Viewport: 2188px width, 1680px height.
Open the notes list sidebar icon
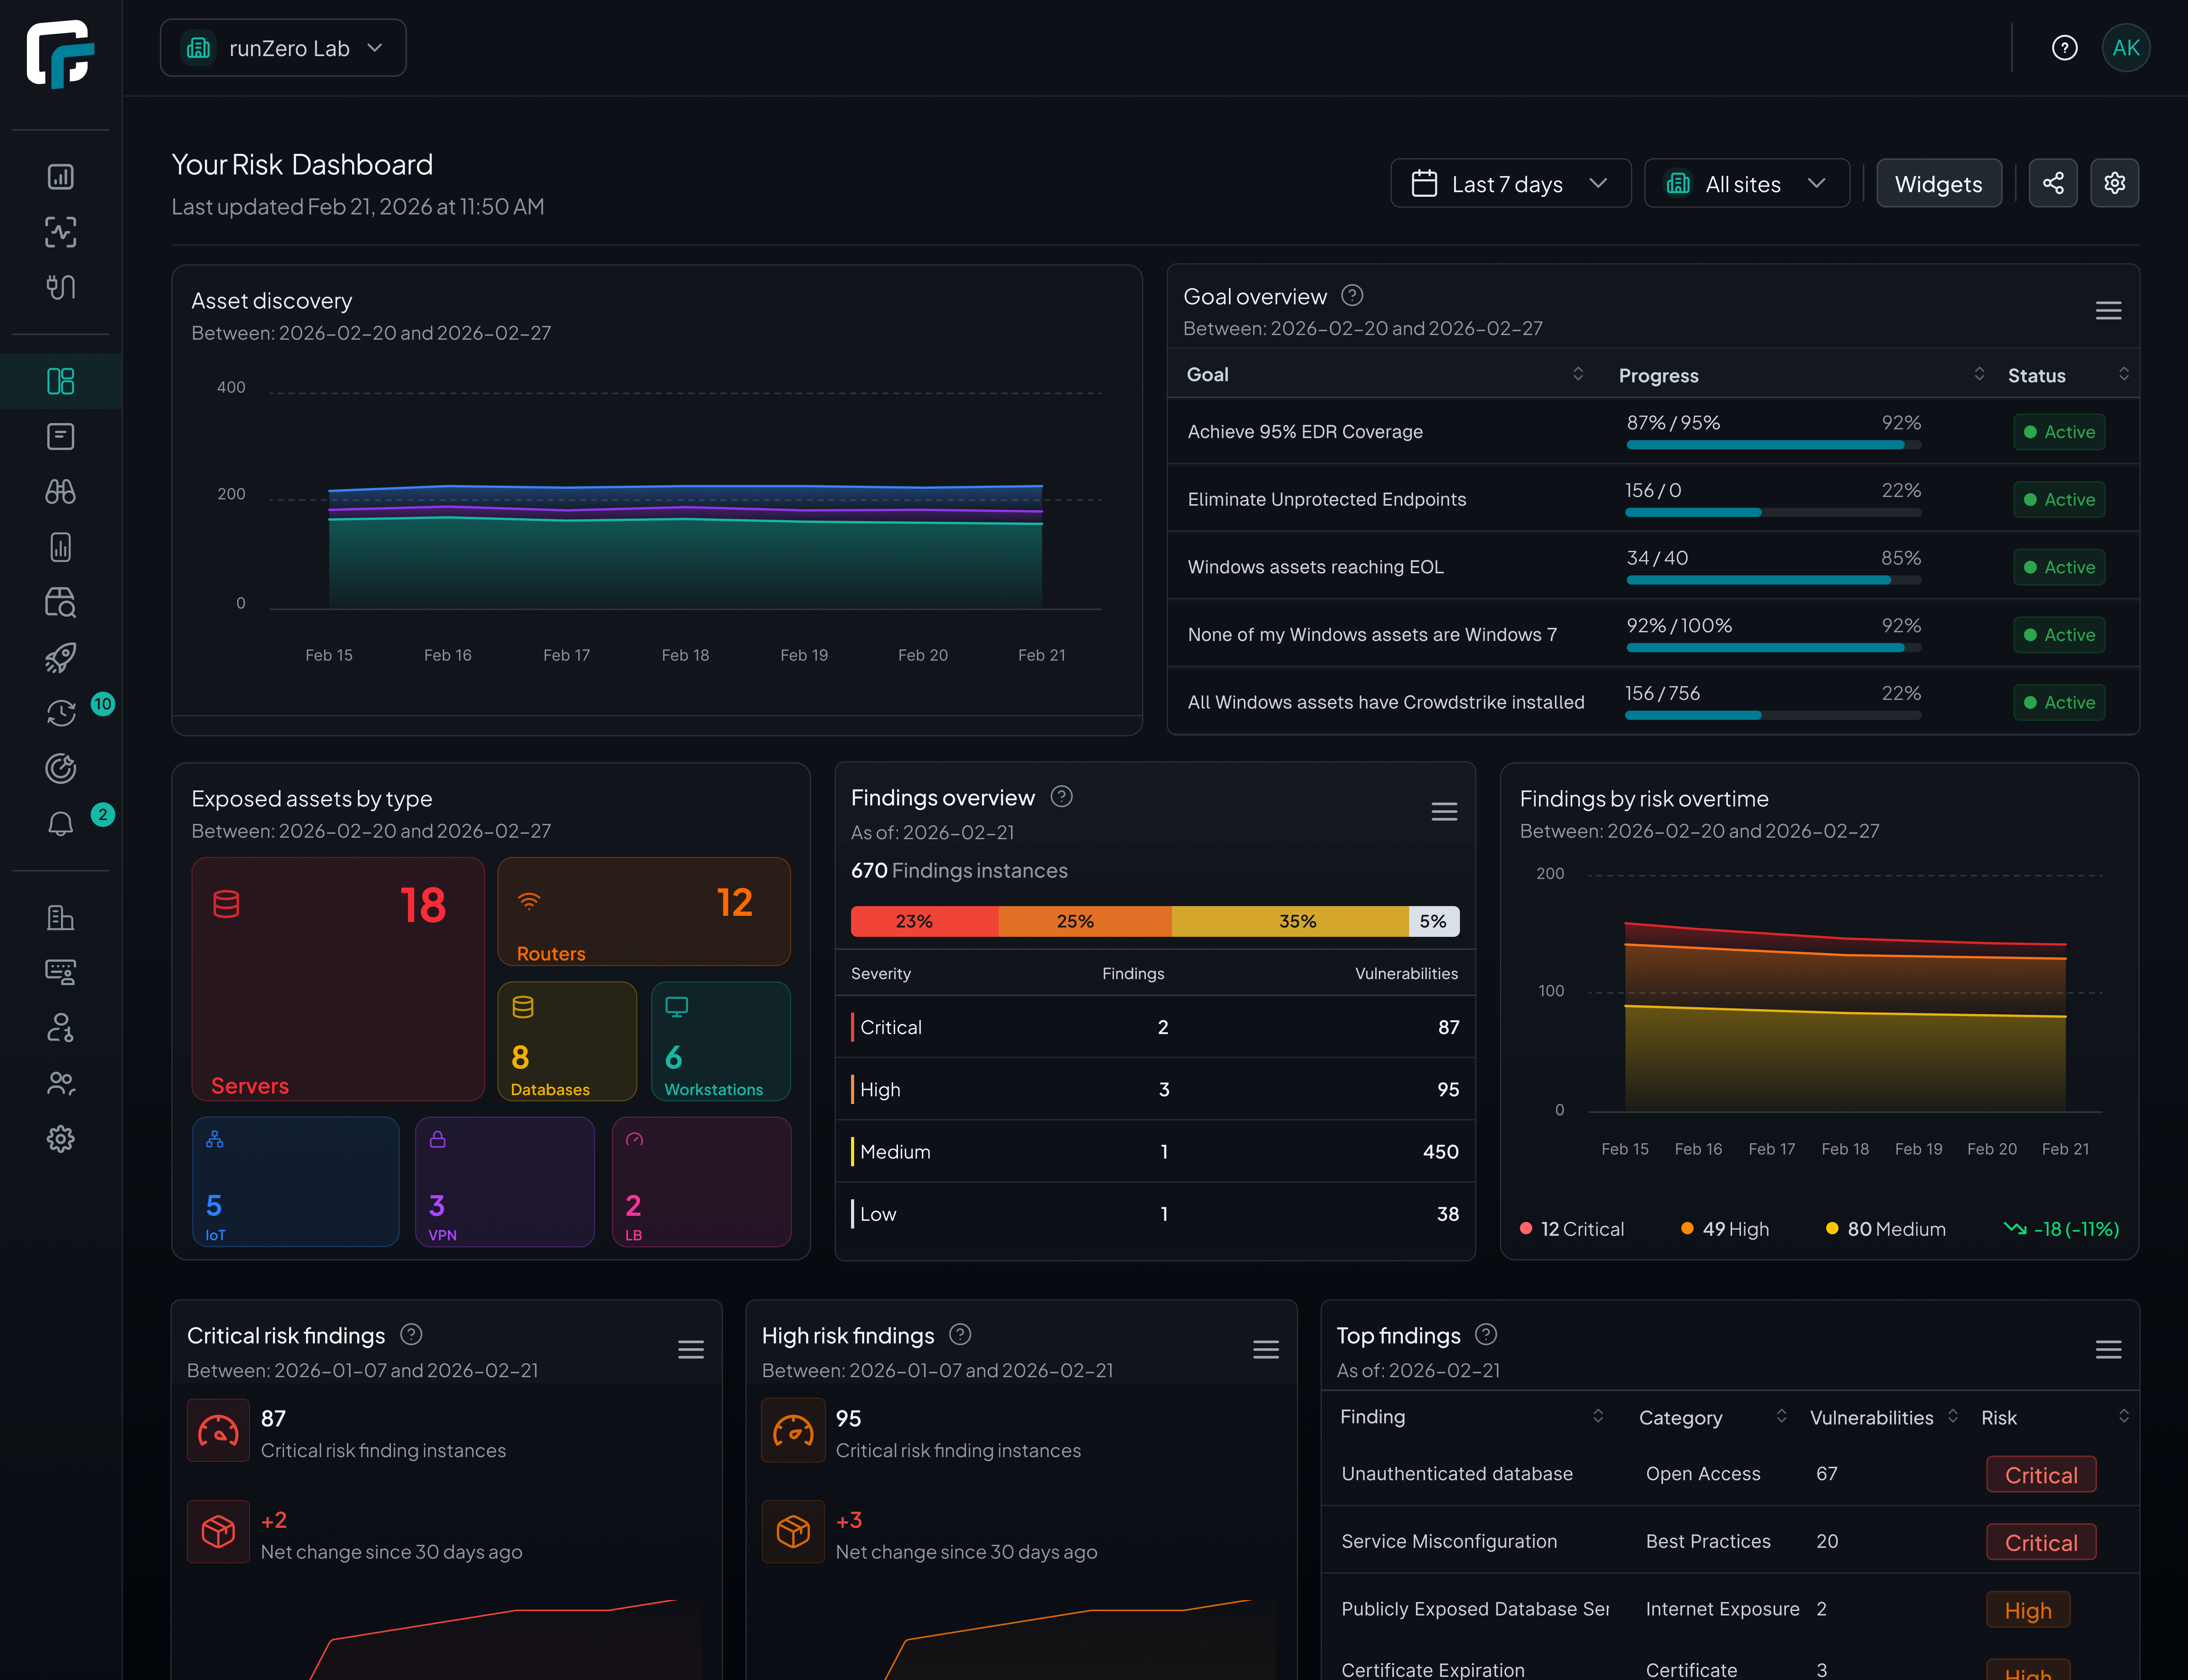[x=61, y=436]
